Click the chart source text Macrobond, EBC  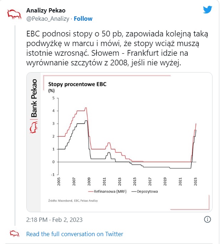point(73,200)
